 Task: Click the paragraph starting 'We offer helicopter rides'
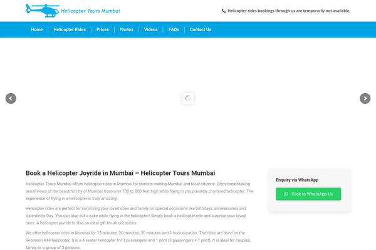[x=138, y=240]
